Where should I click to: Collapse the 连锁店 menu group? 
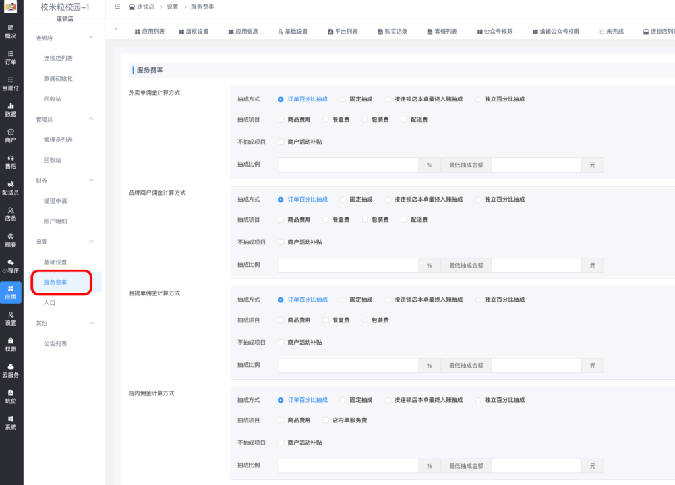(91, 38)
